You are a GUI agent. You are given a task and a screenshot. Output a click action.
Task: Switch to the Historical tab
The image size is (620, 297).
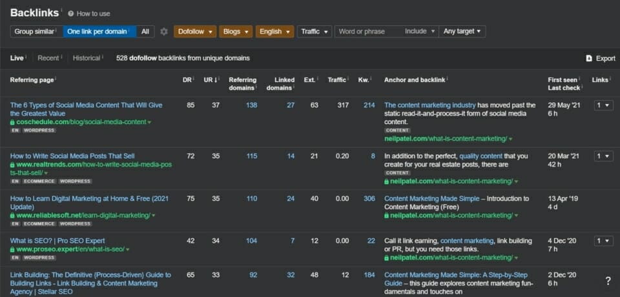click(x=87, y=58)
